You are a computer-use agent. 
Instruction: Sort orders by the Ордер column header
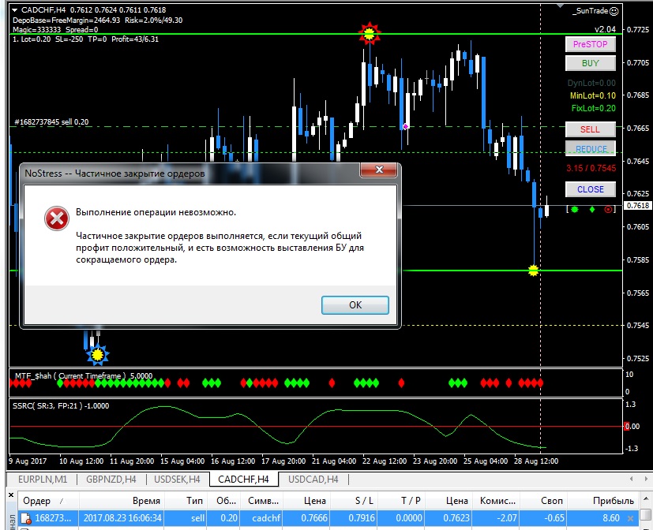coord(48,501)
